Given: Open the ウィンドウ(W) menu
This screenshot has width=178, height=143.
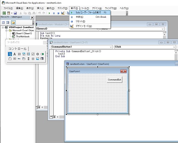Looking at the screenshot, I should [111, 8].
